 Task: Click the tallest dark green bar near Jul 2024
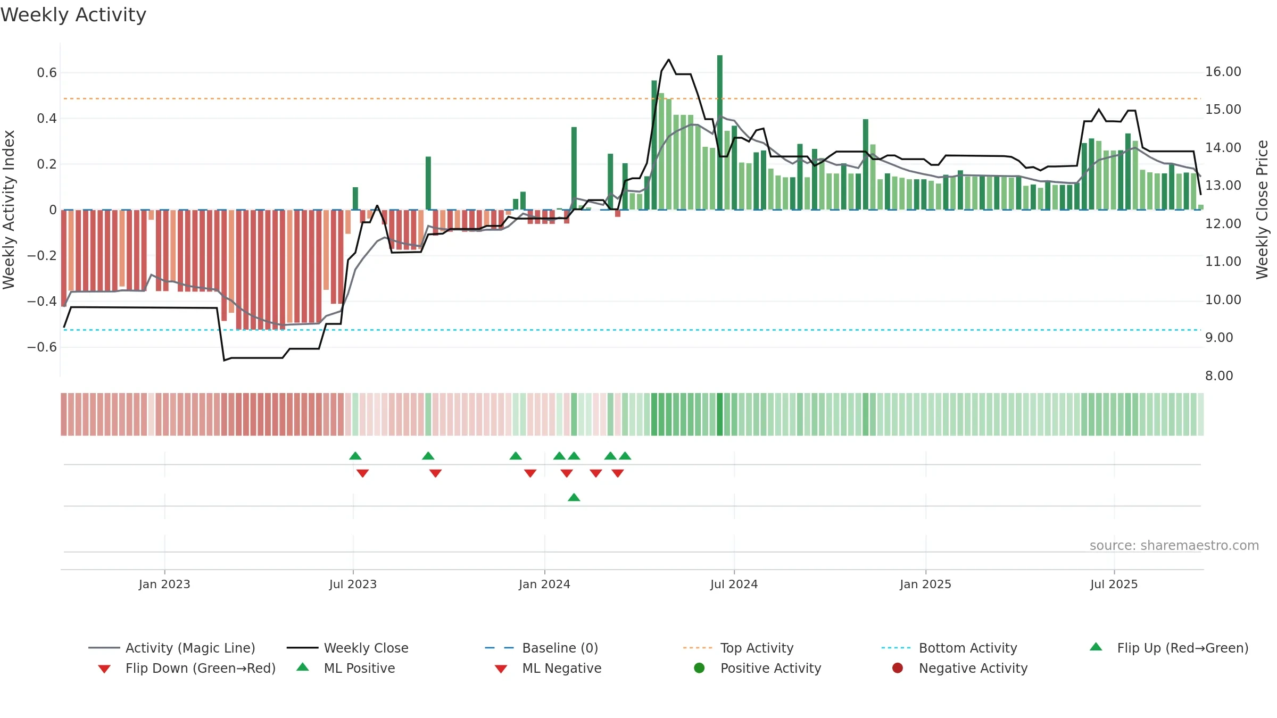pos(720,132)
